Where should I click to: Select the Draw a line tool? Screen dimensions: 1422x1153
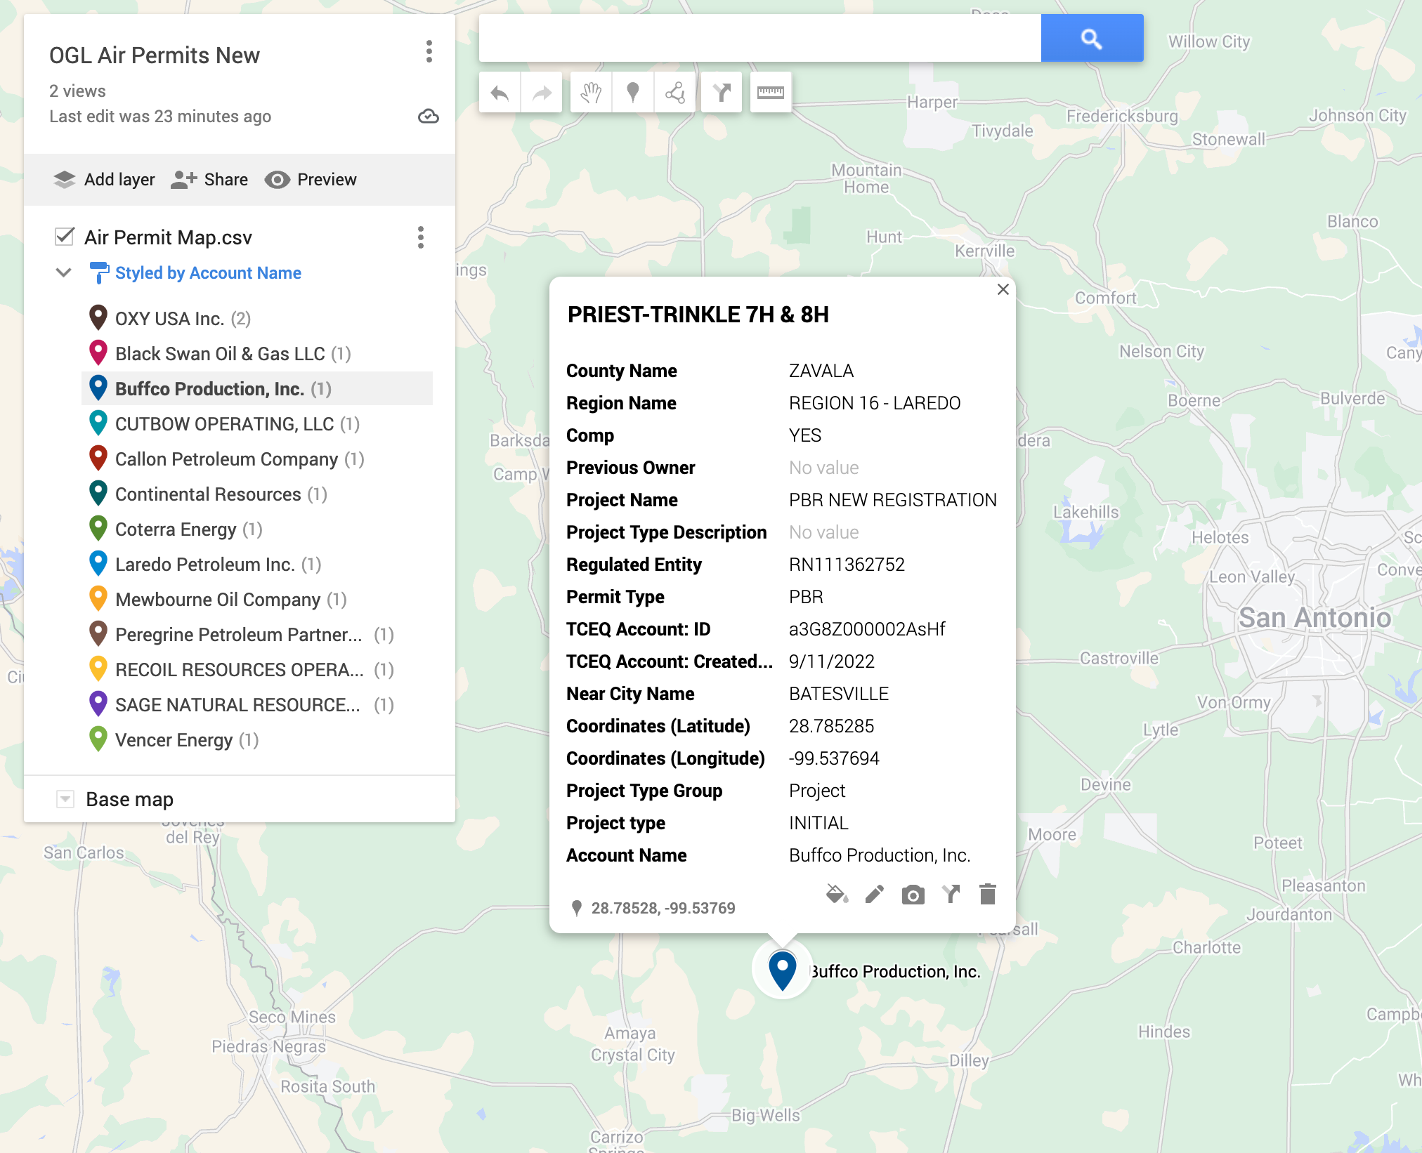(675, 92)
